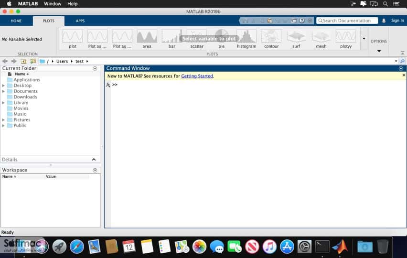Open notifications bell icon
The height and width of the screenshot is (258, 407).
point(384,21)
